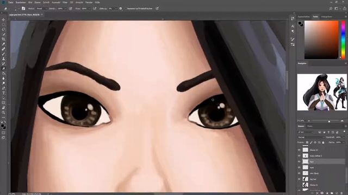
Task: Toggle the layer filter switch on
Action: click(344, 132)
